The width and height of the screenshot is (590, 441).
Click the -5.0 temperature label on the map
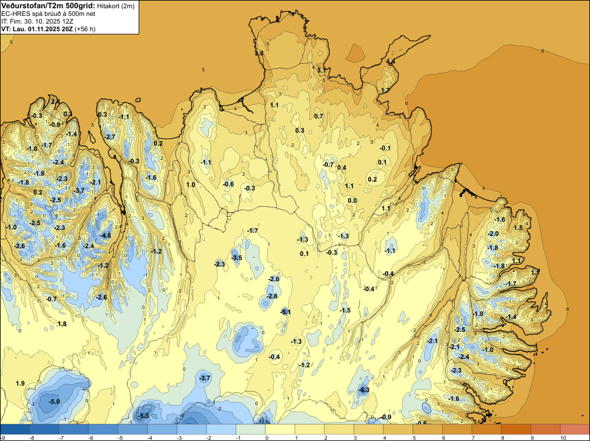[54, 401]
